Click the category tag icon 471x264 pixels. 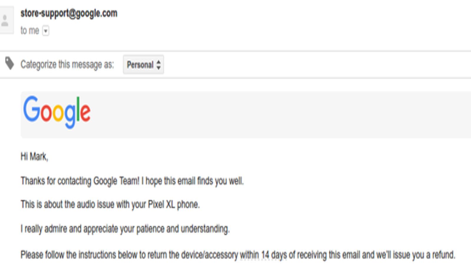pyautogui.click(x=10, y=63)
